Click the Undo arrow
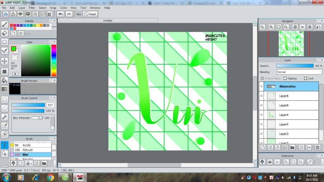 (60, 14)
